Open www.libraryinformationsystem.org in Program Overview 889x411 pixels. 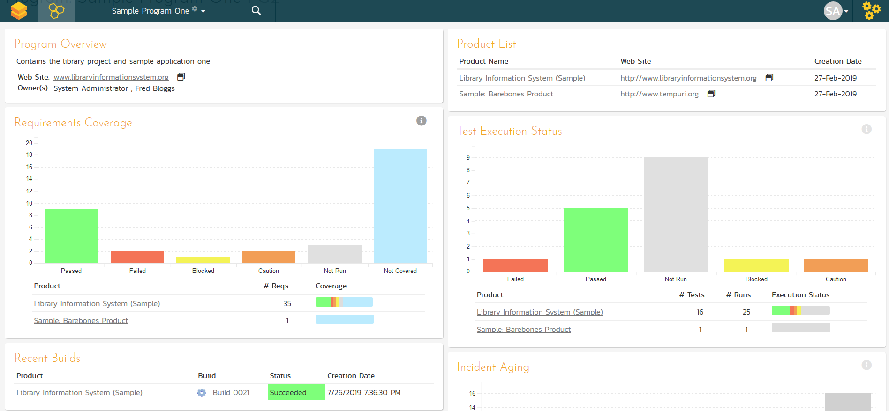click(x=111, y=77)
